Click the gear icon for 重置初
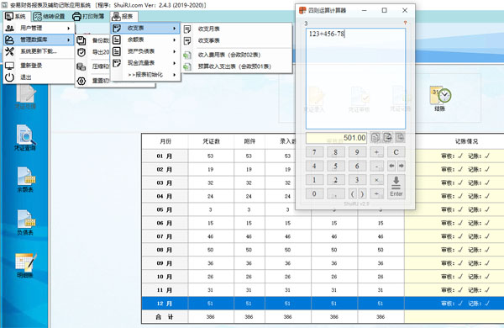Screen dimensions: 504x328 [81, 81]
